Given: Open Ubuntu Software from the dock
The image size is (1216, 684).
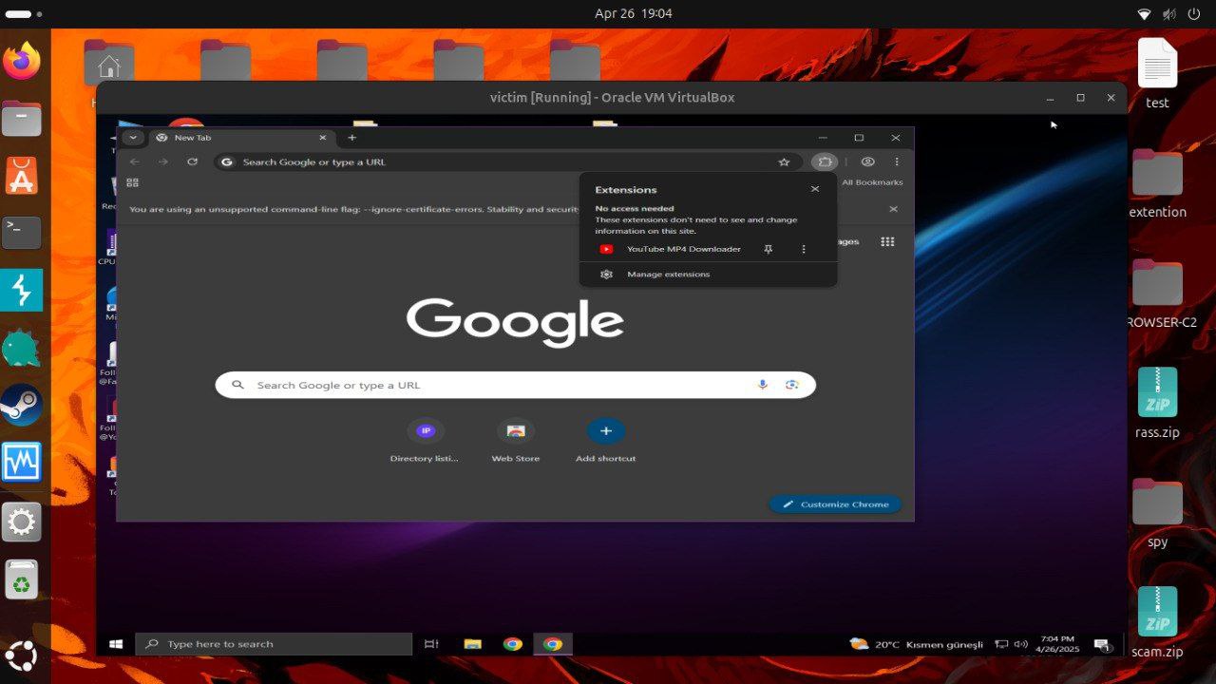Looking at the screenshot, I should tap(22, 176).
